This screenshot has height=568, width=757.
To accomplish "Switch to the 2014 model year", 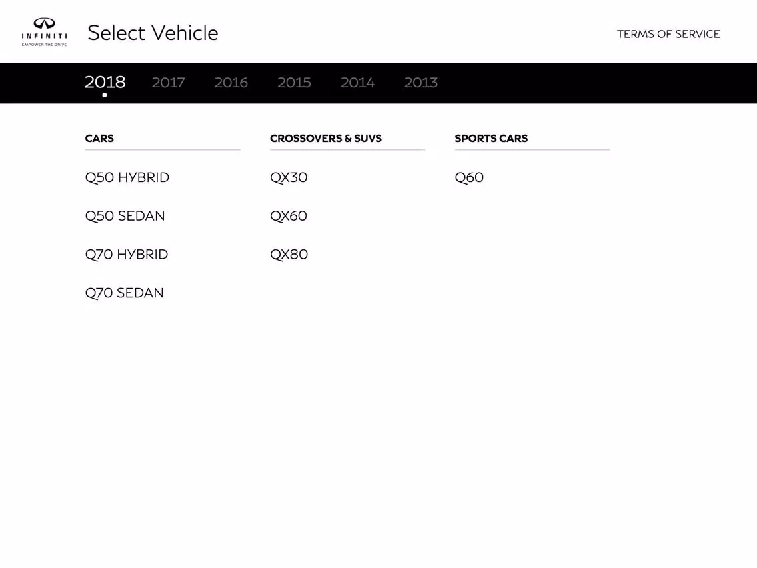I will [357, 83].
